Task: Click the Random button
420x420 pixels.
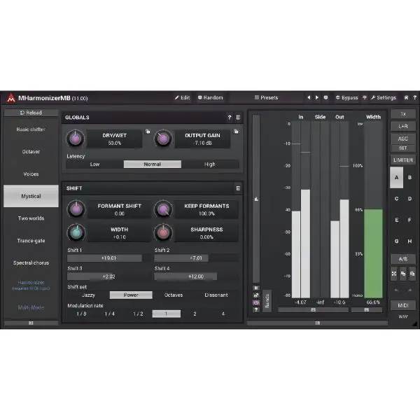Action: 210,98
